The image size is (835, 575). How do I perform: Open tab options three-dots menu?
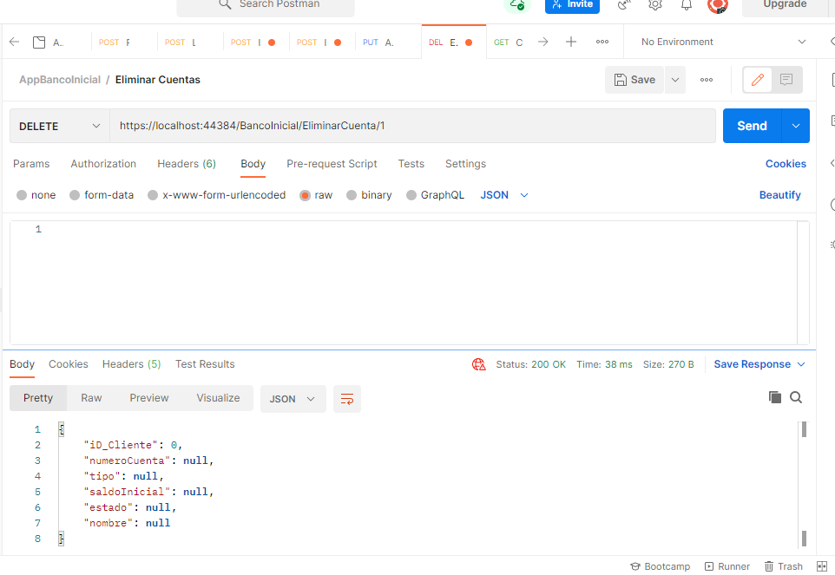coord(602,42)
